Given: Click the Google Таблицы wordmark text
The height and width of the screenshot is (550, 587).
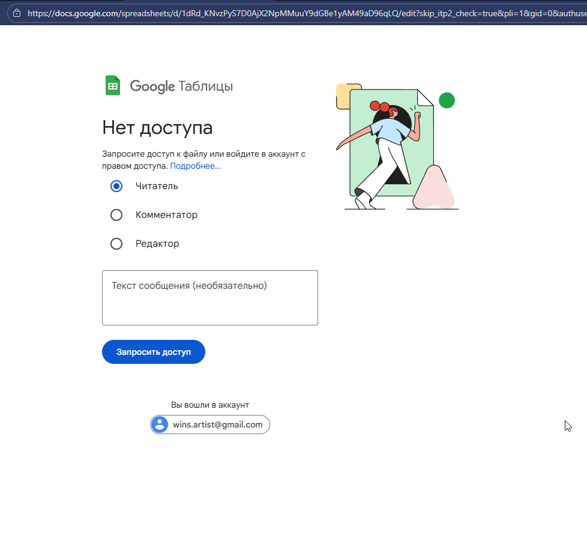Looking at the screenshot, I should click(x=181, y=86).
